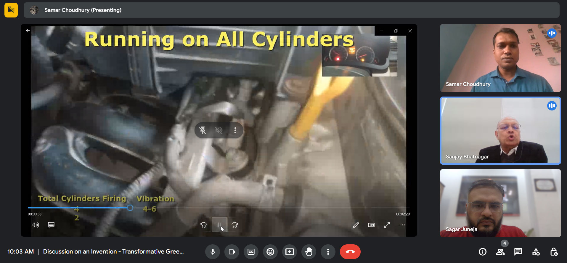The width and height of the screenshot is (567, 263).
Task: Open more options in the call bar
Action: (x=328, y=252)
